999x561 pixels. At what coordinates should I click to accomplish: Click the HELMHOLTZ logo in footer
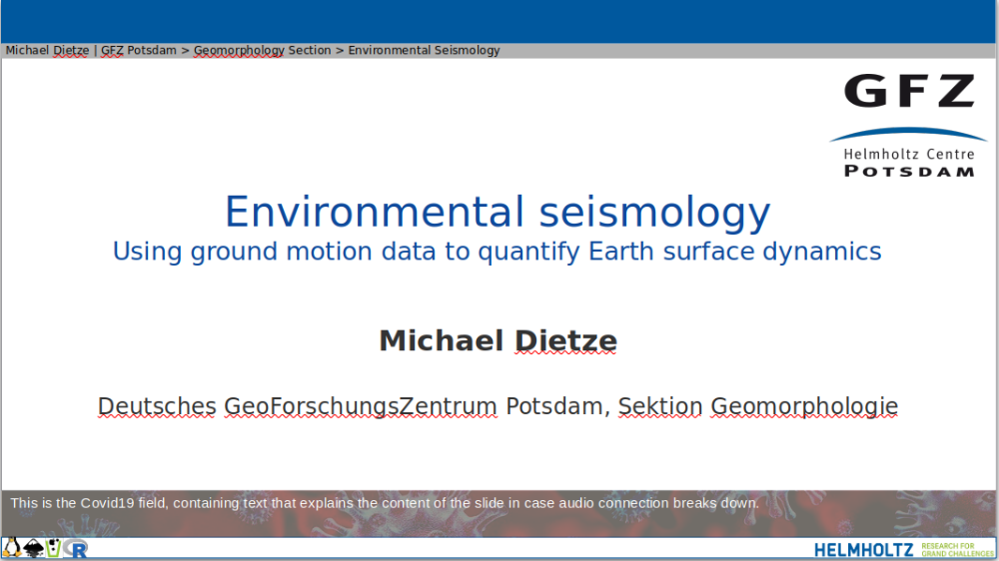[863, 549]
